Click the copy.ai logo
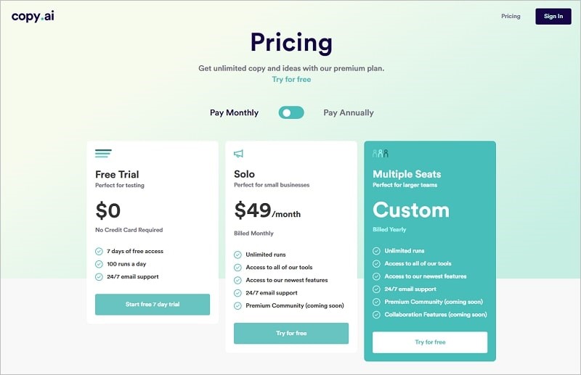The image size is (581, 375). (33, 16)
